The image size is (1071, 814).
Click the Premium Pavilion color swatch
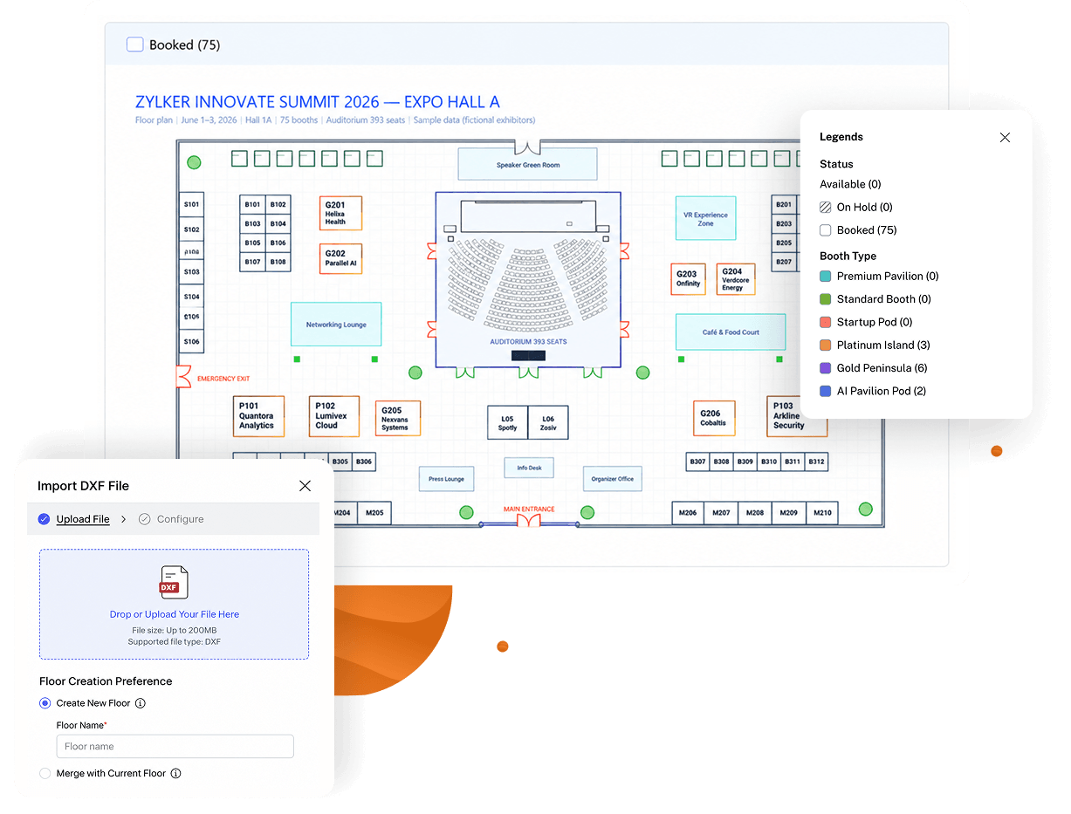click(826, 277)
